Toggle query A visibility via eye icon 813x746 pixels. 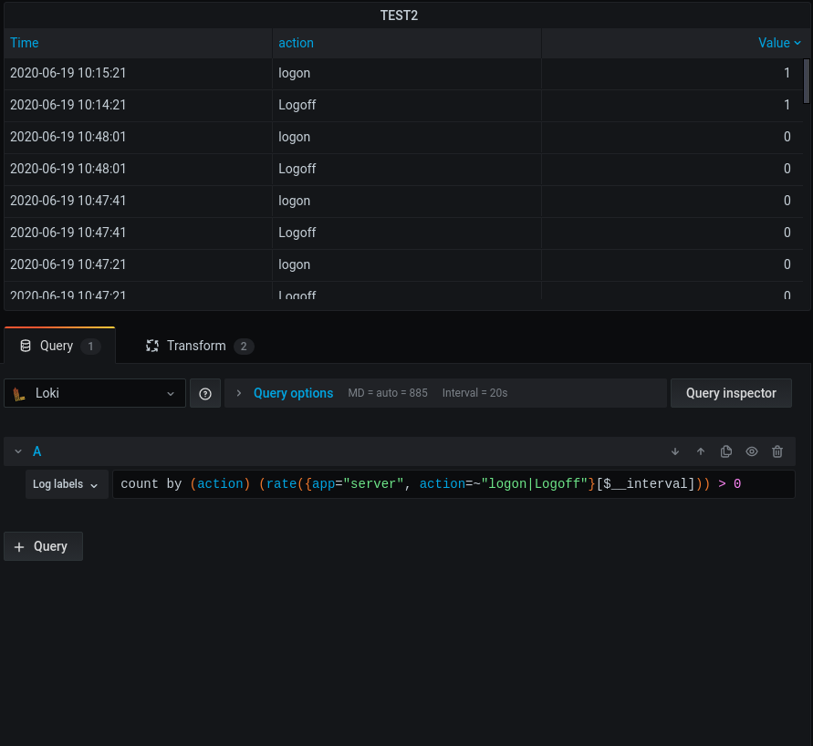coord(751,451)
